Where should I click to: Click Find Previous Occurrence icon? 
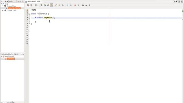click(45, 5)
